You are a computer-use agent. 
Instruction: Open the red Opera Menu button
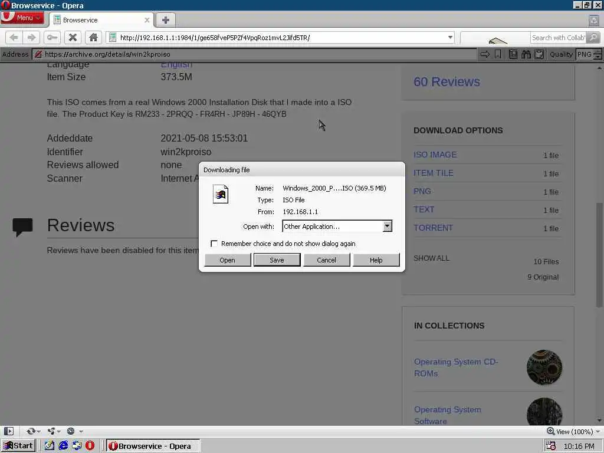coord(22,18)
